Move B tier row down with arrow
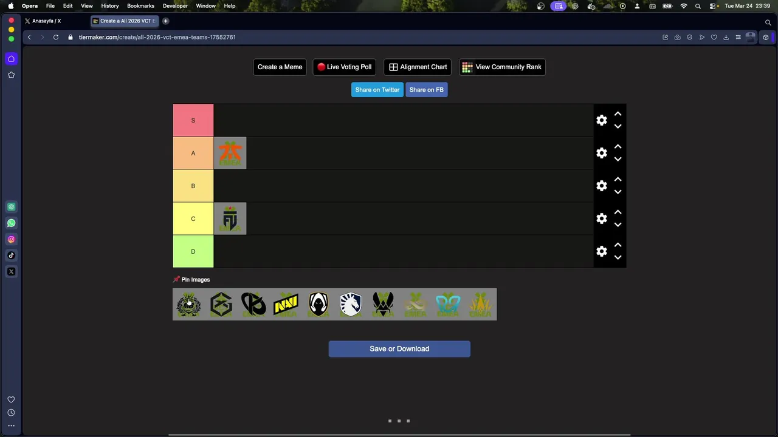The image size is (778, 437). point(618,192)
